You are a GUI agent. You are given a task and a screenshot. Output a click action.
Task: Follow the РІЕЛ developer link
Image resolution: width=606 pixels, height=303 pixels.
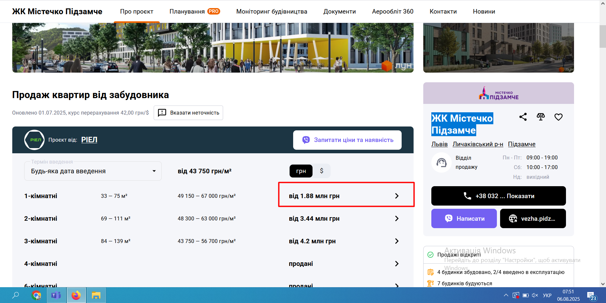coord(89,140)
